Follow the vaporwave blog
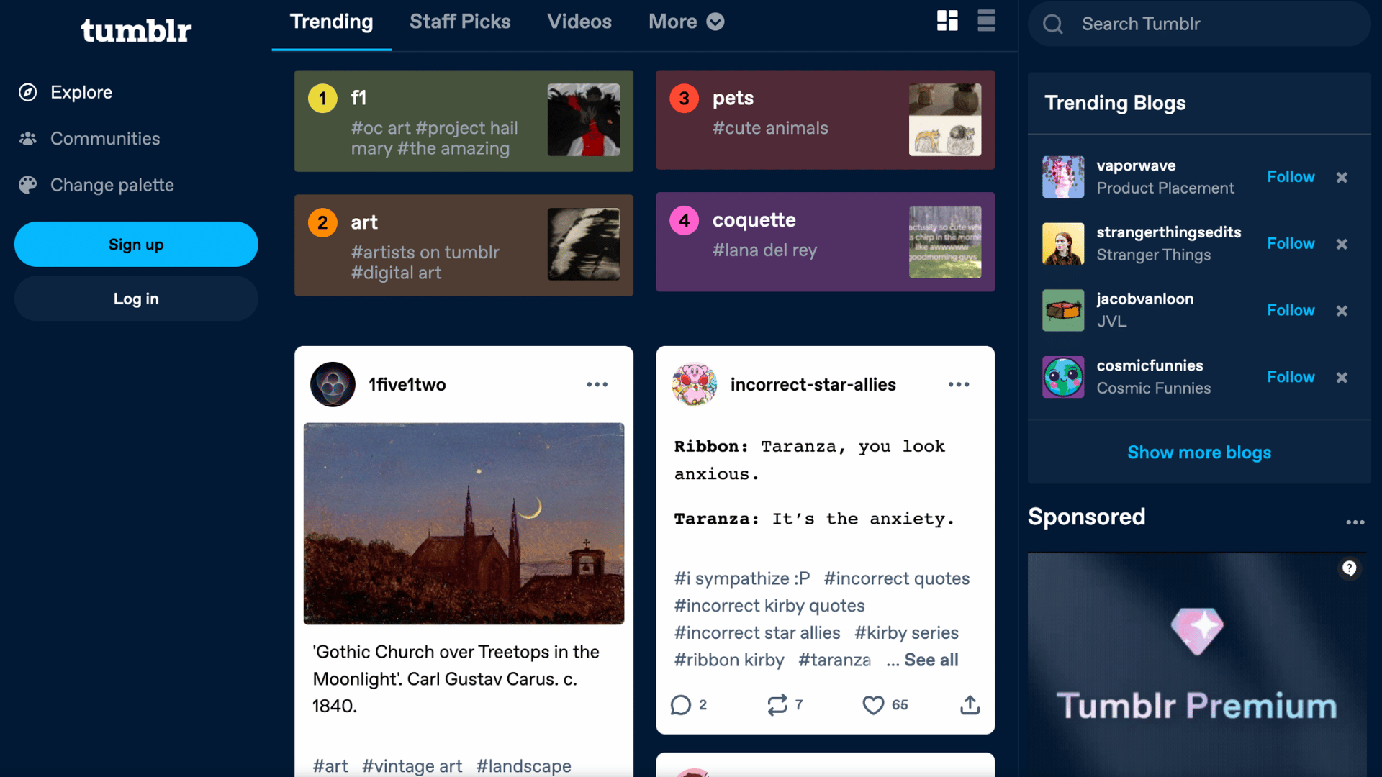Viewport: 1382px width, 777px height. pyautogui.click(x=1291, y=177)
